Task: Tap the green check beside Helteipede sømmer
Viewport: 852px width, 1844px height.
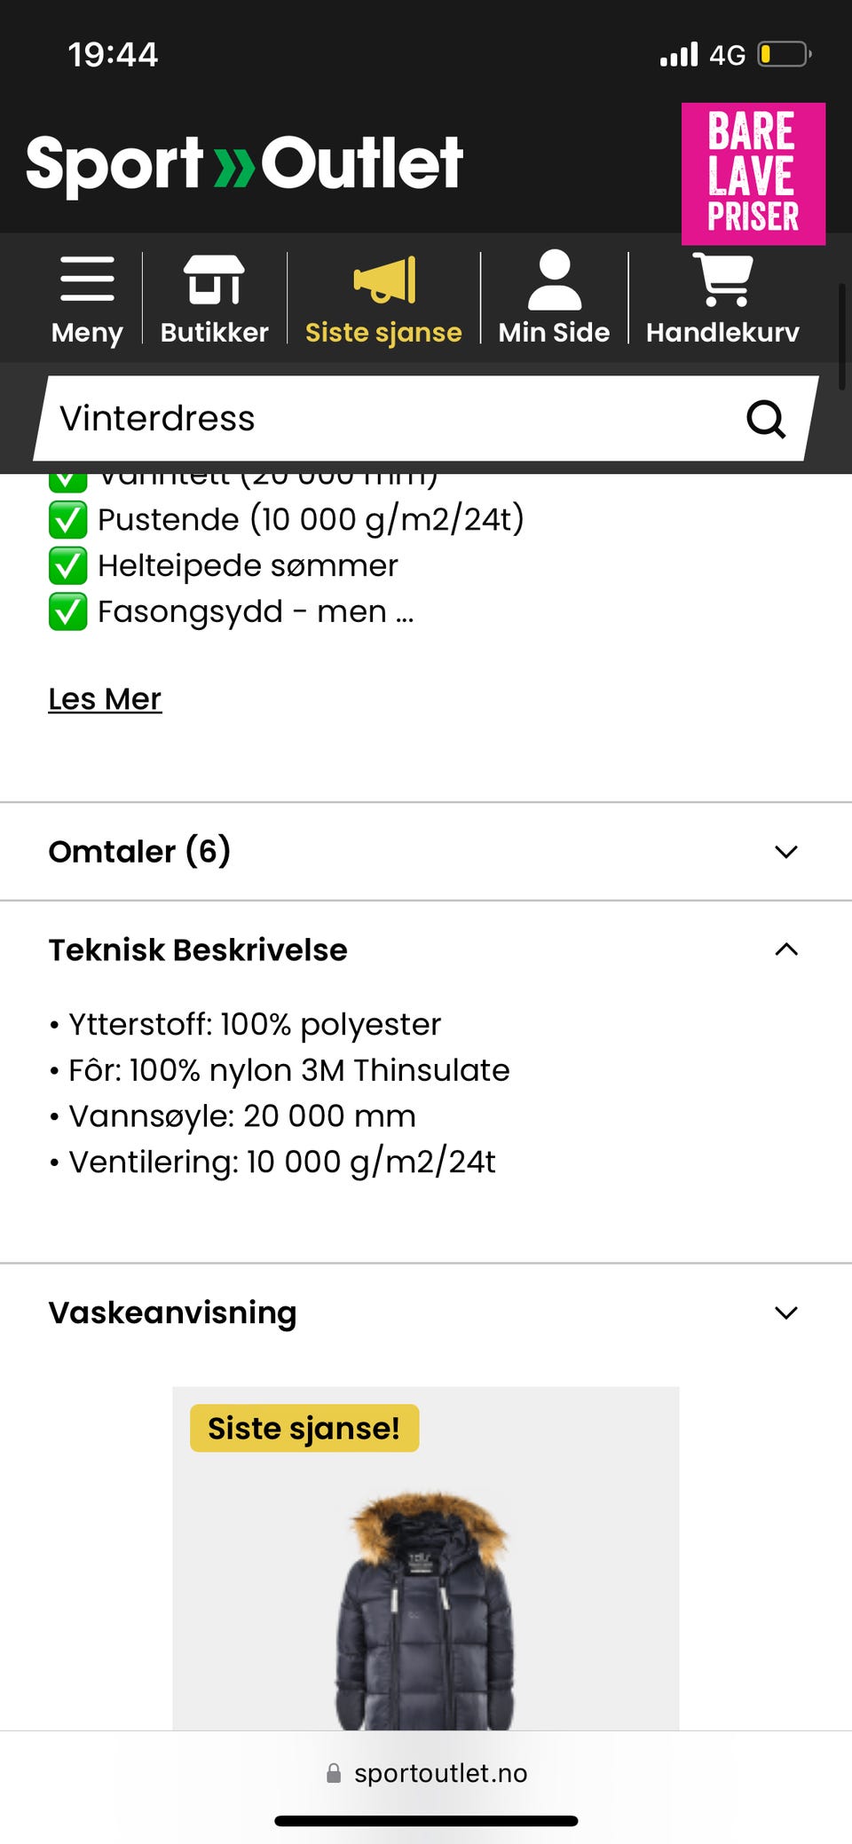Action: click(x=67, y=566)
